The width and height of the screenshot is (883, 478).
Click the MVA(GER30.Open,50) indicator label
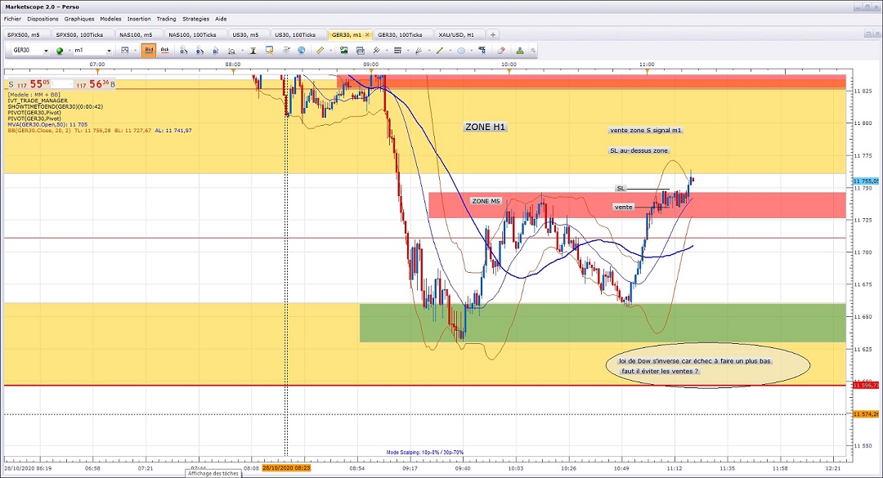(47, 124)
